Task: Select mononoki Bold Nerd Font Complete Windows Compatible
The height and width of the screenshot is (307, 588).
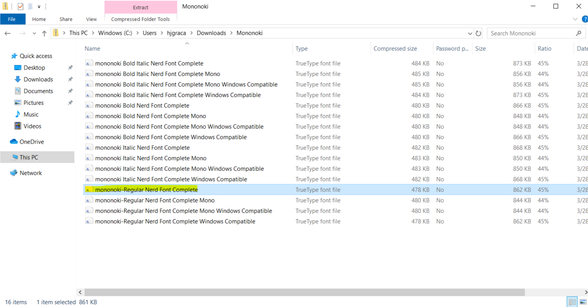Action: tap(171, 137)
